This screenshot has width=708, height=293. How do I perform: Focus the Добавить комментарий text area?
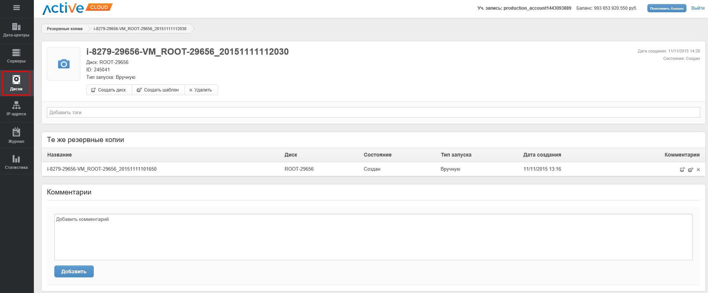coord(373,237)
